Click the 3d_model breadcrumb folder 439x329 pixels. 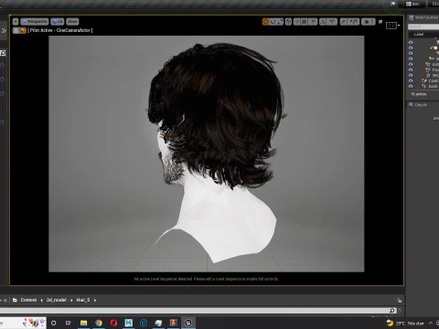(57, 300)
